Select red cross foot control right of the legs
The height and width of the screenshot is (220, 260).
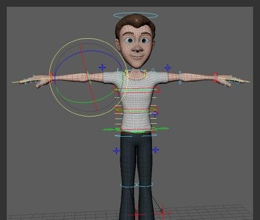pos(163,213)
